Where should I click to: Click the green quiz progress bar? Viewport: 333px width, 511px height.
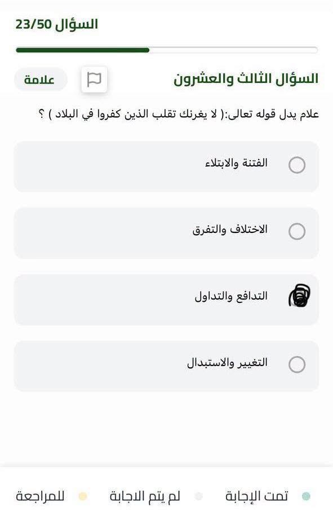click(x=83, y=50)
